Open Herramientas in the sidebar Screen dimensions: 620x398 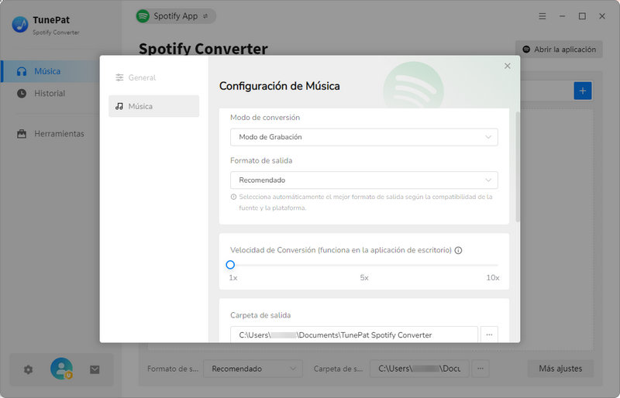(50, 134)
